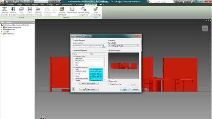Click the Save icon in quick access toolbar

(15, 2)
